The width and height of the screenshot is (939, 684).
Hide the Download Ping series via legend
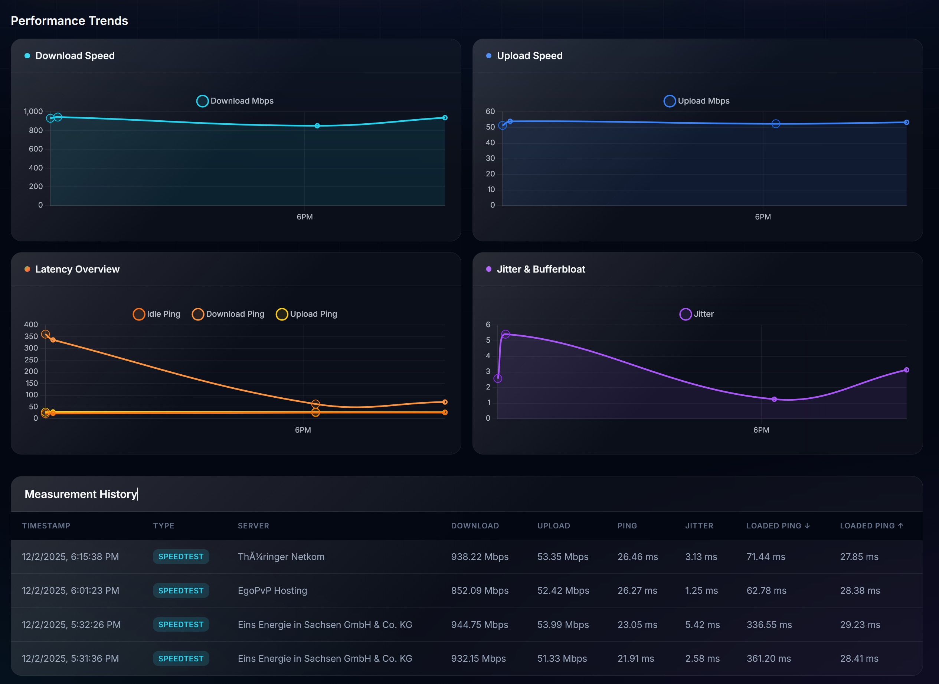(228, 314)
